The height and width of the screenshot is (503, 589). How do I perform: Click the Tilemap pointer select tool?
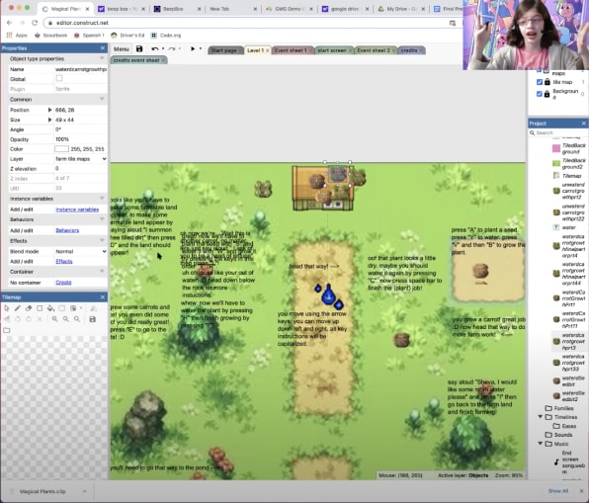[x=7, y=308]
